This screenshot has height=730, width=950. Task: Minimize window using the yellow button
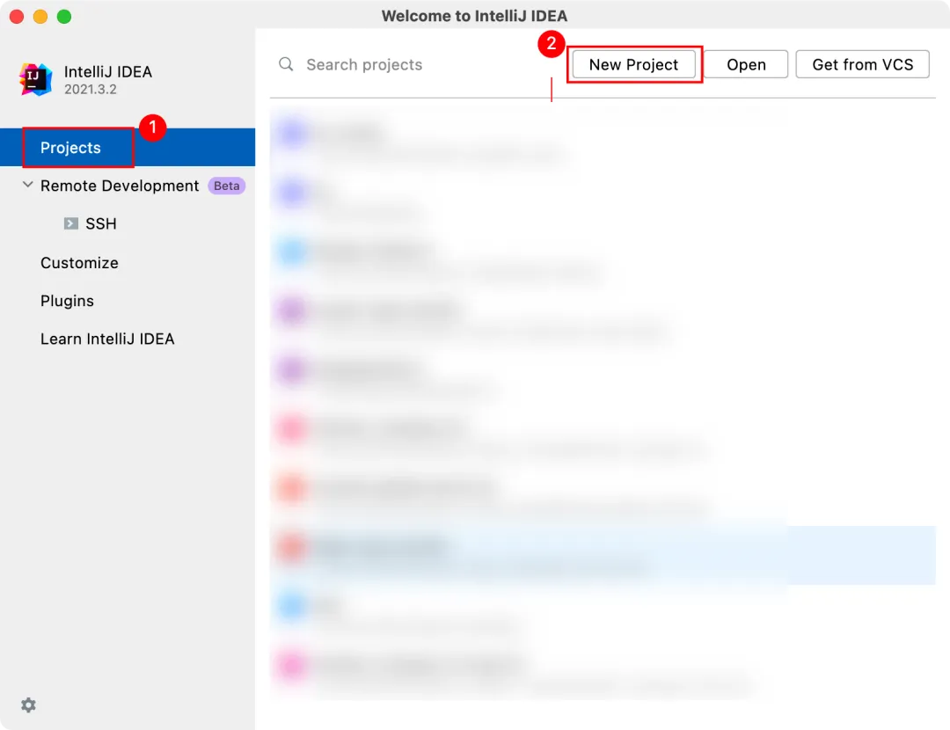coord(40,17)
